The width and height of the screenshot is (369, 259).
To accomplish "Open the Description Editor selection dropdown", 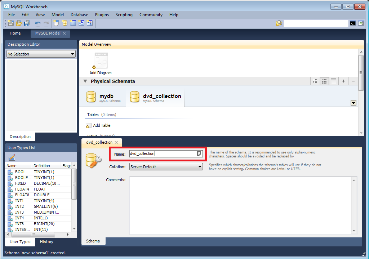I will point(72,53).
